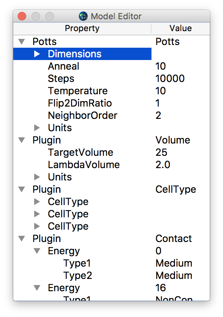Image resolution: width=223 pixels, height=317 pixels.
Task: Select the Steps value 10000
Action: point(170,78)
